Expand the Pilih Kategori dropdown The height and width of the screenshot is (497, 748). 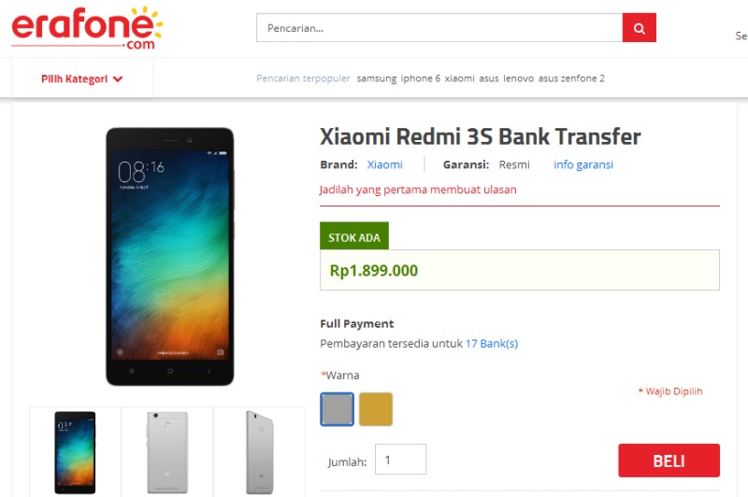[82, 79]
